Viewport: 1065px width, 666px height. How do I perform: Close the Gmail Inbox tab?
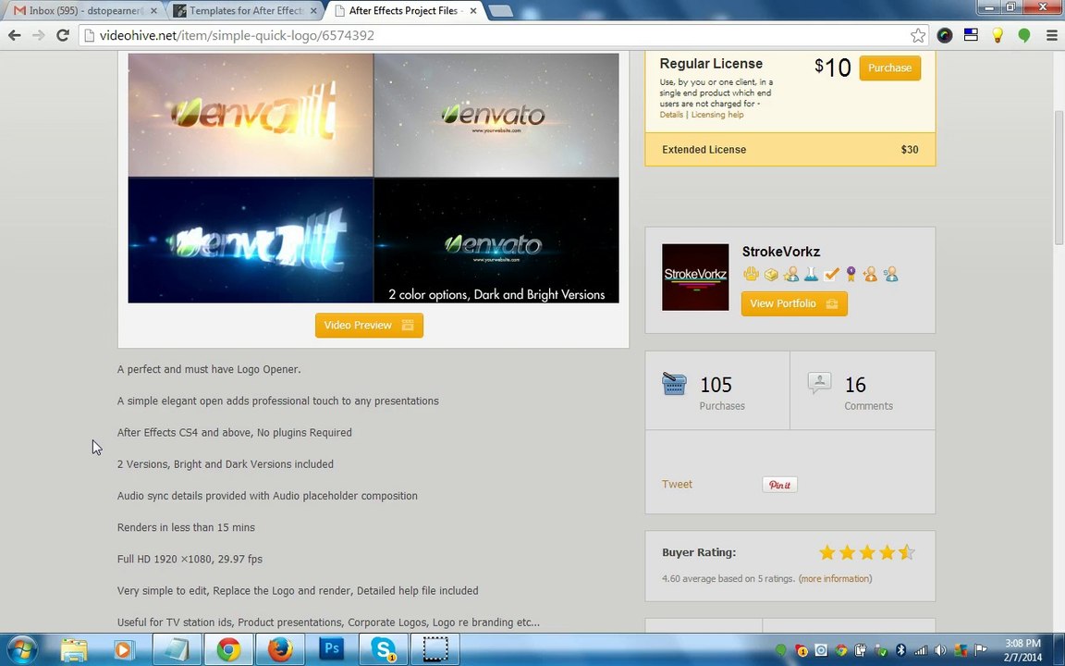click(x=153, y=11)
